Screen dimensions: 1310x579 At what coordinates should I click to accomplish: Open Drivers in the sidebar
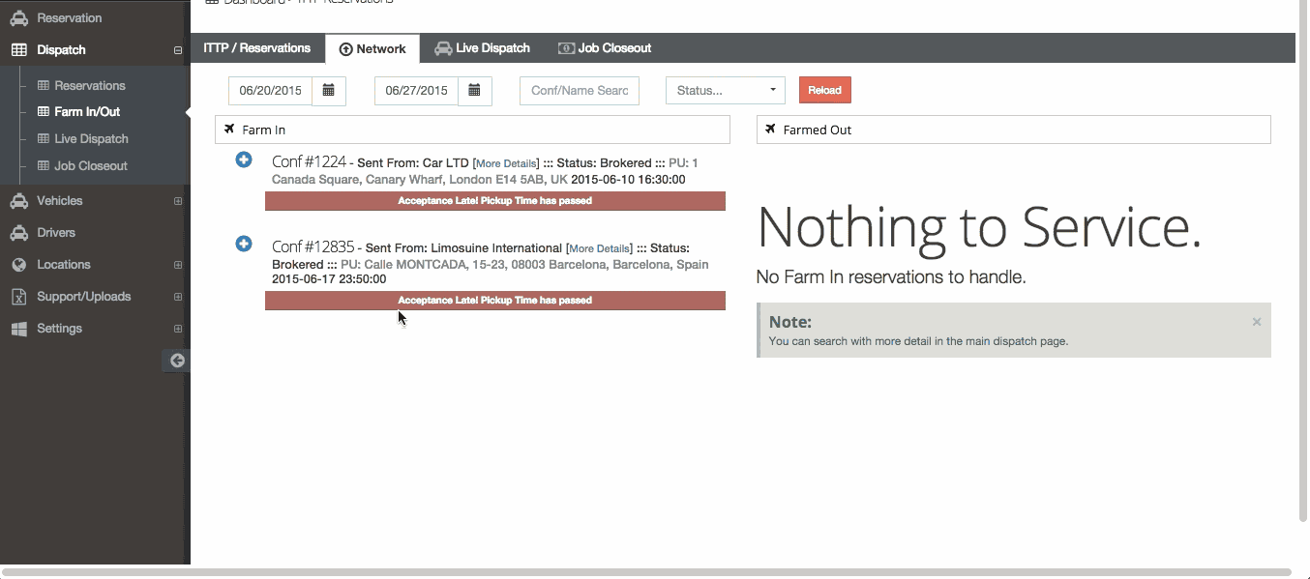pos(56,233)
